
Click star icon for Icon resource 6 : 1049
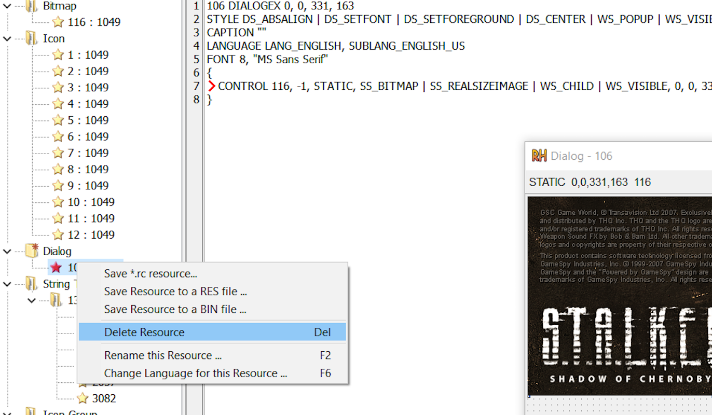[x=58, y=136]
